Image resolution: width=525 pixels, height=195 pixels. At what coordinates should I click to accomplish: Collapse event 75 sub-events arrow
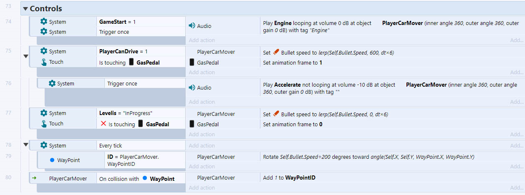click(x=25, y=56)
